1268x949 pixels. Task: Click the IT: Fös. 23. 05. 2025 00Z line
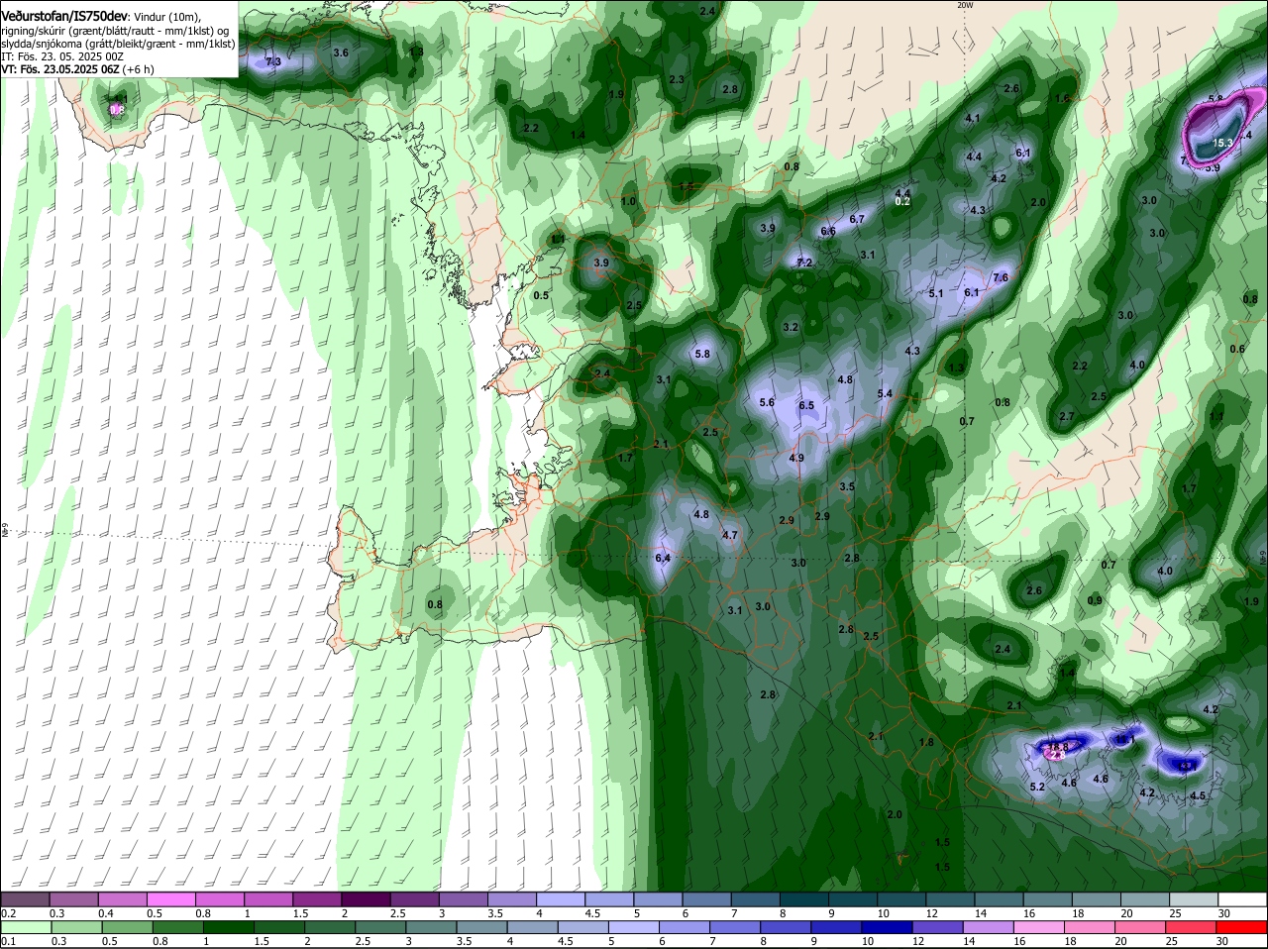click(61, 56)
